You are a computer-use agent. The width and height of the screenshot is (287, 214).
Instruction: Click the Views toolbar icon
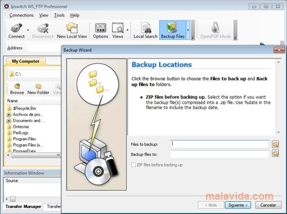[118, 30]
